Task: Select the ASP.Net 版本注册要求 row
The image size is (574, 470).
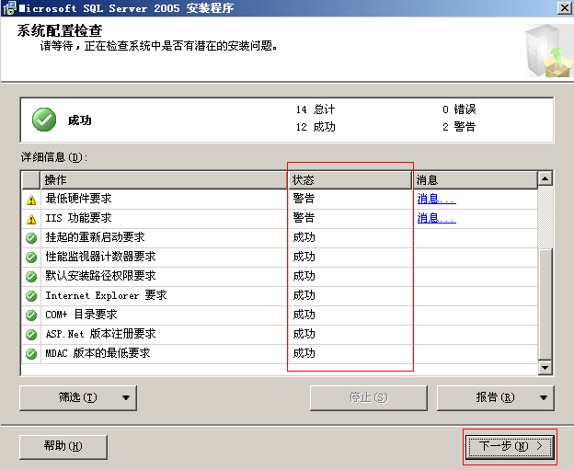Action: [280, 335]
